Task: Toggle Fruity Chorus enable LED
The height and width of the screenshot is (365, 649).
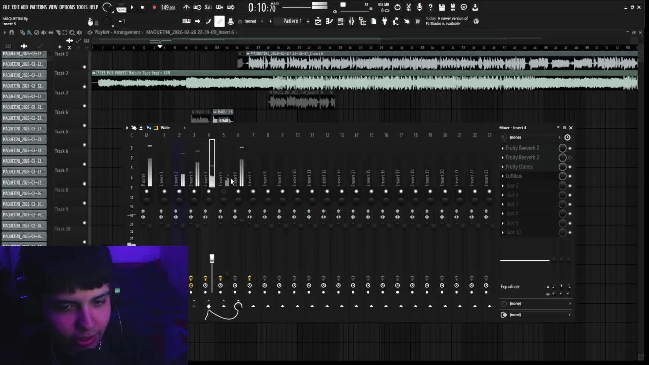Action: (570, 167)
